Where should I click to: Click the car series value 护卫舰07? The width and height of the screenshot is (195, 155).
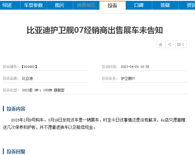(x=128, y=78)
